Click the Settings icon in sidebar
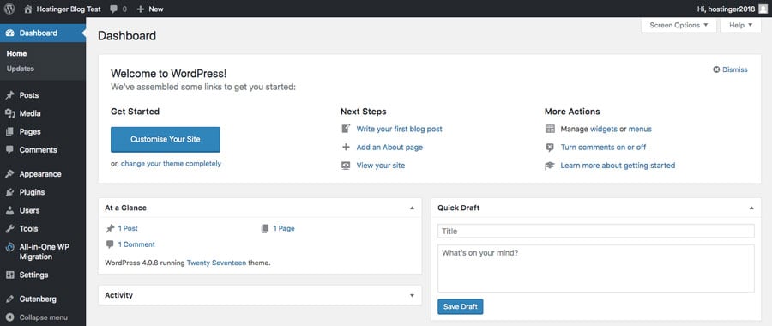Screen dimensions: 772x326 coord(9,275)
